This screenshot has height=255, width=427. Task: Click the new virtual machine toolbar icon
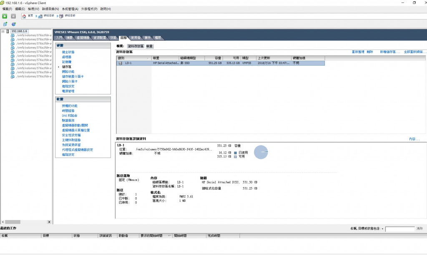(5, 24)
